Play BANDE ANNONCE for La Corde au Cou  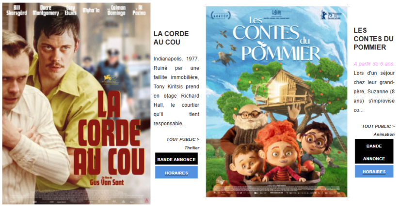176,159
